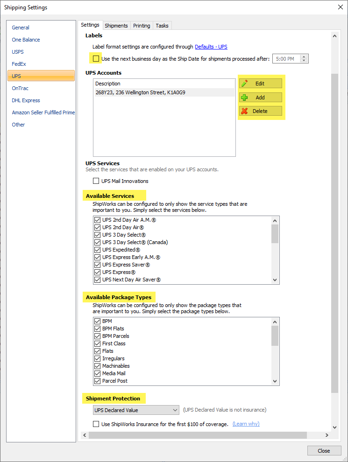Uncheck Flats package type
Image resolution: width=348 pixels, height=462 pixels.
pos(97,351)
